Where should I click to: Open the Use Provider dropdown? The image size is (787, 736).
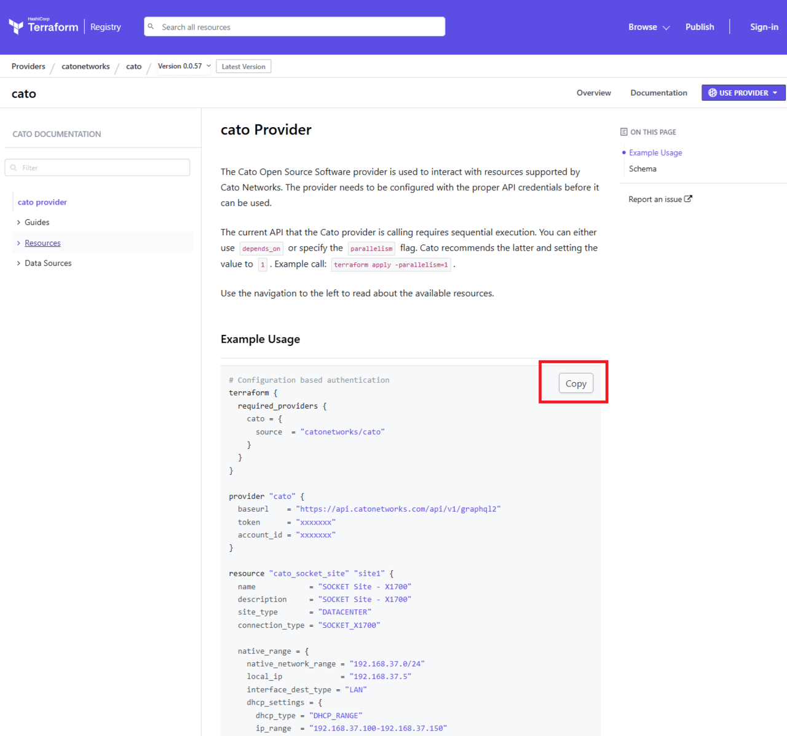743,93
